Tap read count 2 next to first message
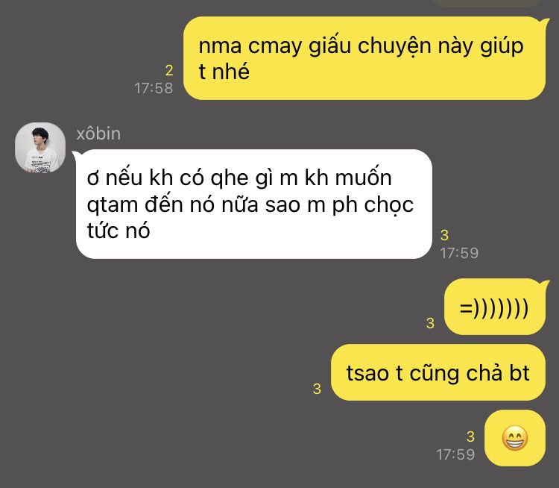Image resolution: width=559 pixels, height=488 pixels. tap(169, 70)
